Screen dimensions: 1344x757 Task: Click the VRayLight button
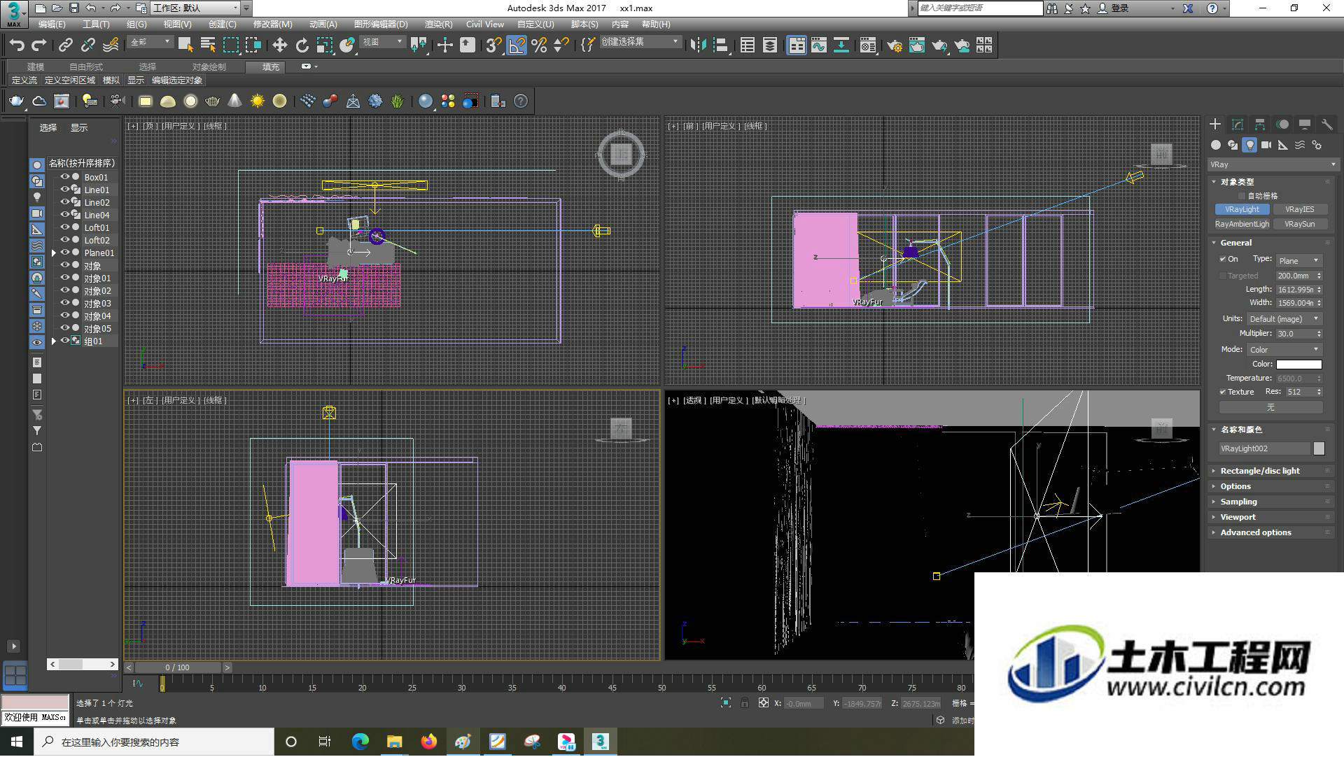[x=1242, y=209]
